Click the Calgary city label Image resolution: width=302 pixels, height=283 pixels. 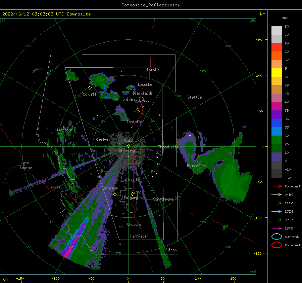tap(131, 198)
